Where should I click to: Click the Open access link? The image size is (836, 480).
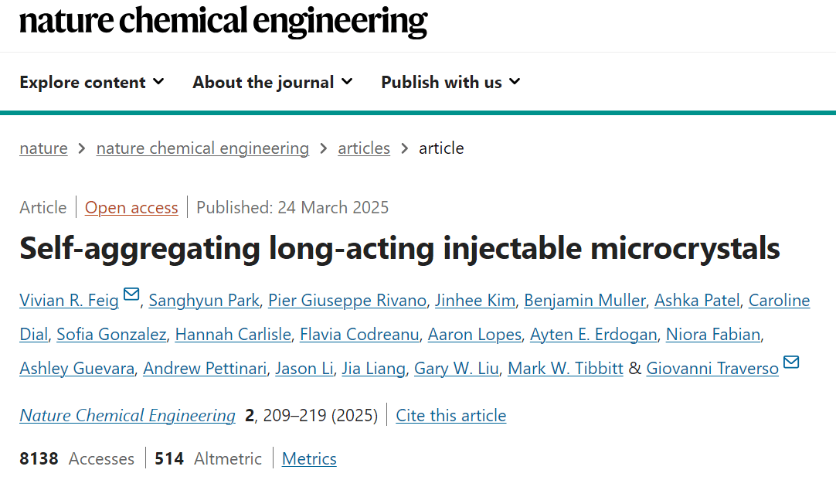tap(131, 207)
